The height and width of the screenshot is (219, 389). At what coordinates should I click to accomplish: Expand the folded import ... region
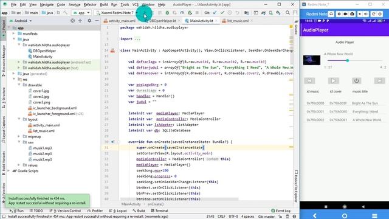(137, 39)
